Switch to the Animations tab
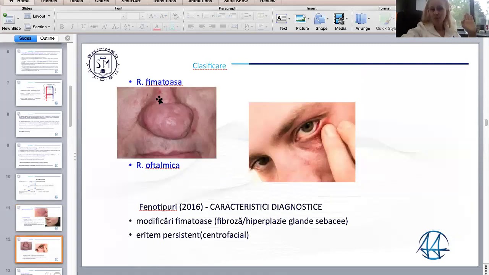The image size is (489, 275). tap(200, 2)
